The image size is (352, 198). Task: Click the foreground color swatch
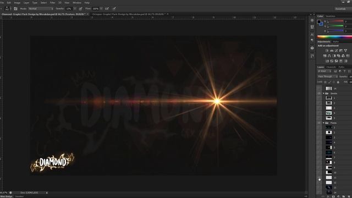click(x=319, y=21)
